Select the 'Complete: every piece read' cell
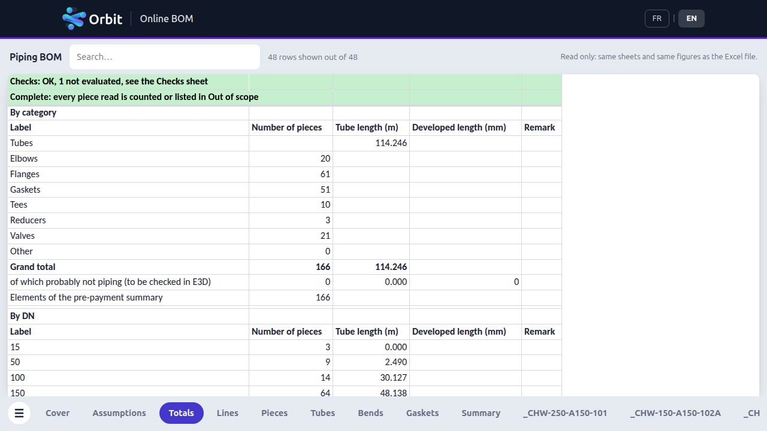This screenshot has height=431, width=767. pos(128,97)
